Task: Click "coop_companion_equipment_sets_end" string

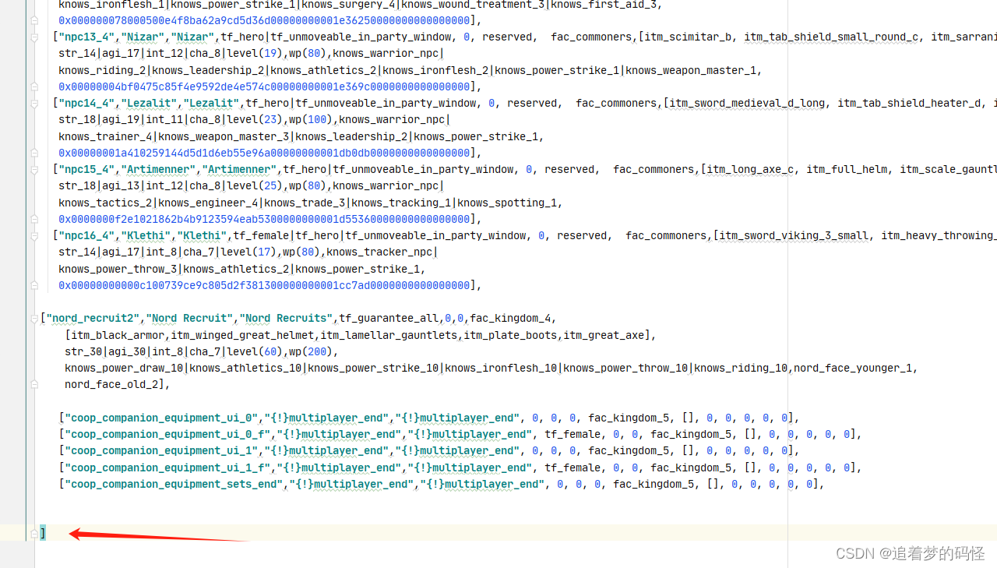Action: pos(174,484)
